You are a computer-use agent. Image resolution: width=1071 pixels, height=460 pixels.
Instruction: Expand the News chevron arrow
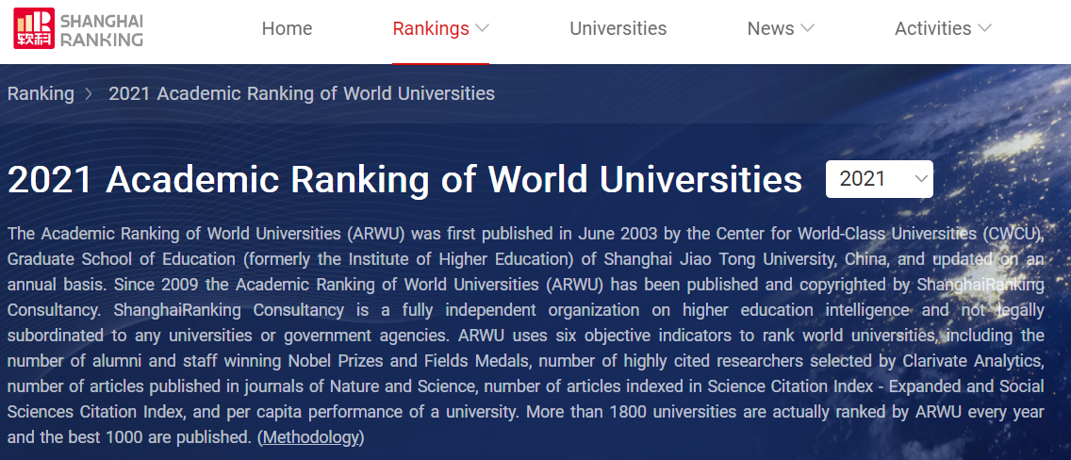click(807, 28)
